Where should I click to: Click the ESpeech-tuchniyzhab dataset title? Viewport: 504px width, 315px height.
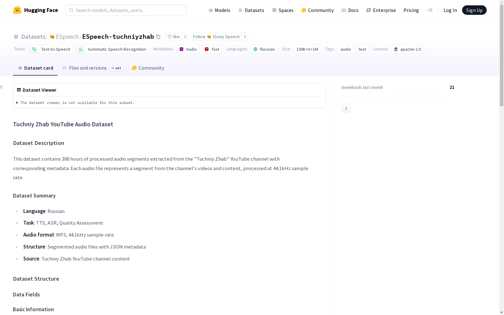(118, 37)
